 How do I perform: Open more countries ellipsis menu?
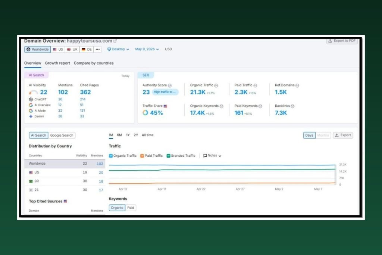pos(98,49)
